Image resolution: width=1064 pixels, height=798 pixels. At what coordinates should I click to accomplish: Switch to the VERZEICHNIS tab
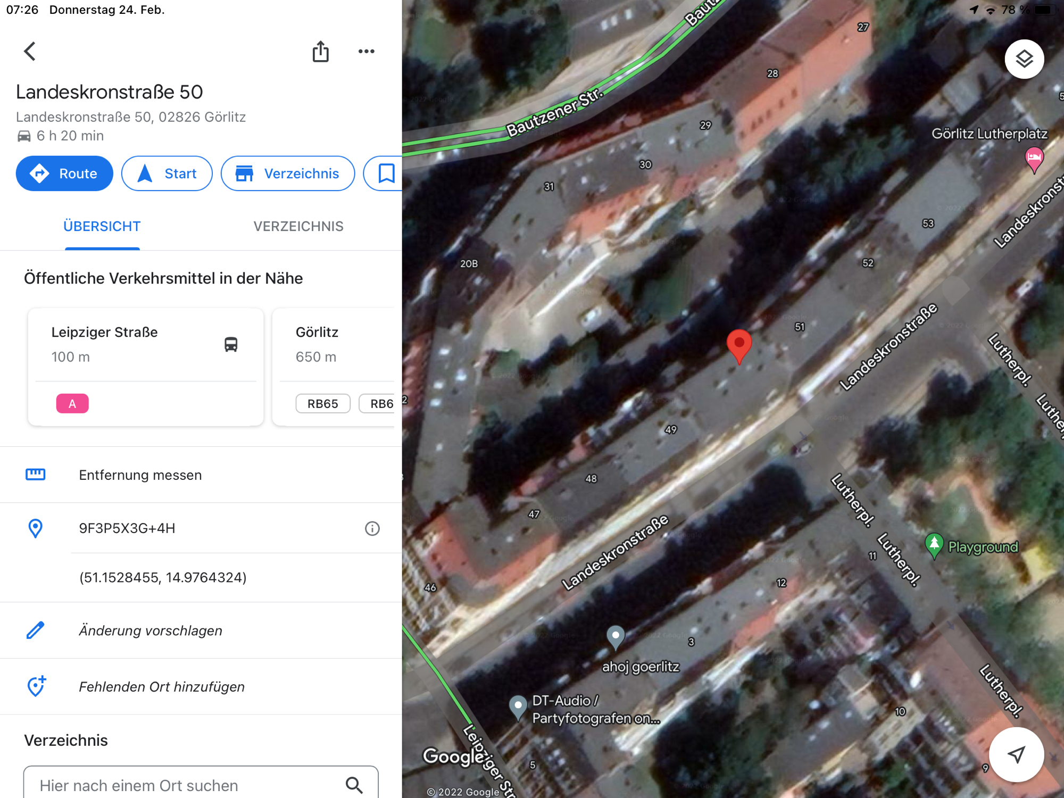click(x=298, y=227)
